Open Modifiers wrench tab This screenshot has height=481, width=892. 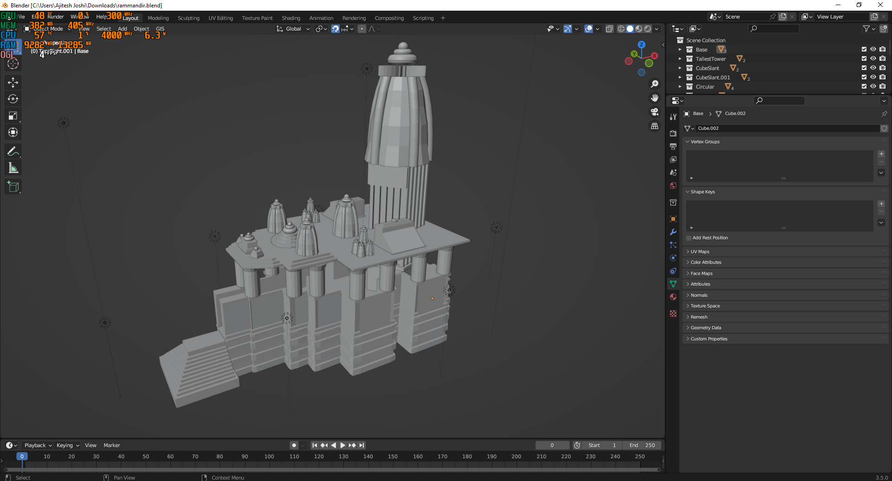tap(673, 232)
